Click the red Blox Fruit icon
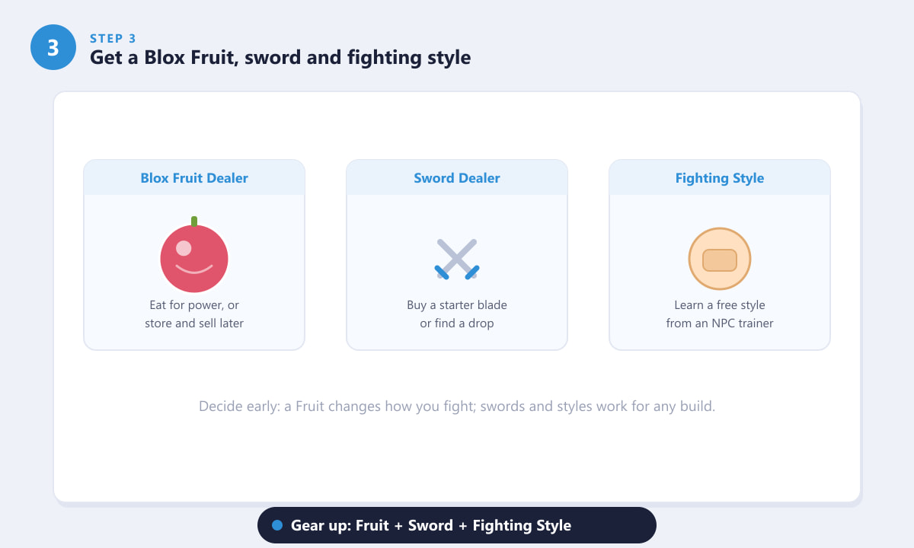This screenshot has width=914, height=548. [194, 258]
